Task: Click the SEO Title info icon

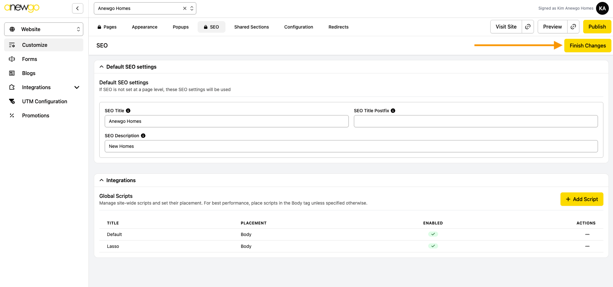Action: (x=128, y=111)
